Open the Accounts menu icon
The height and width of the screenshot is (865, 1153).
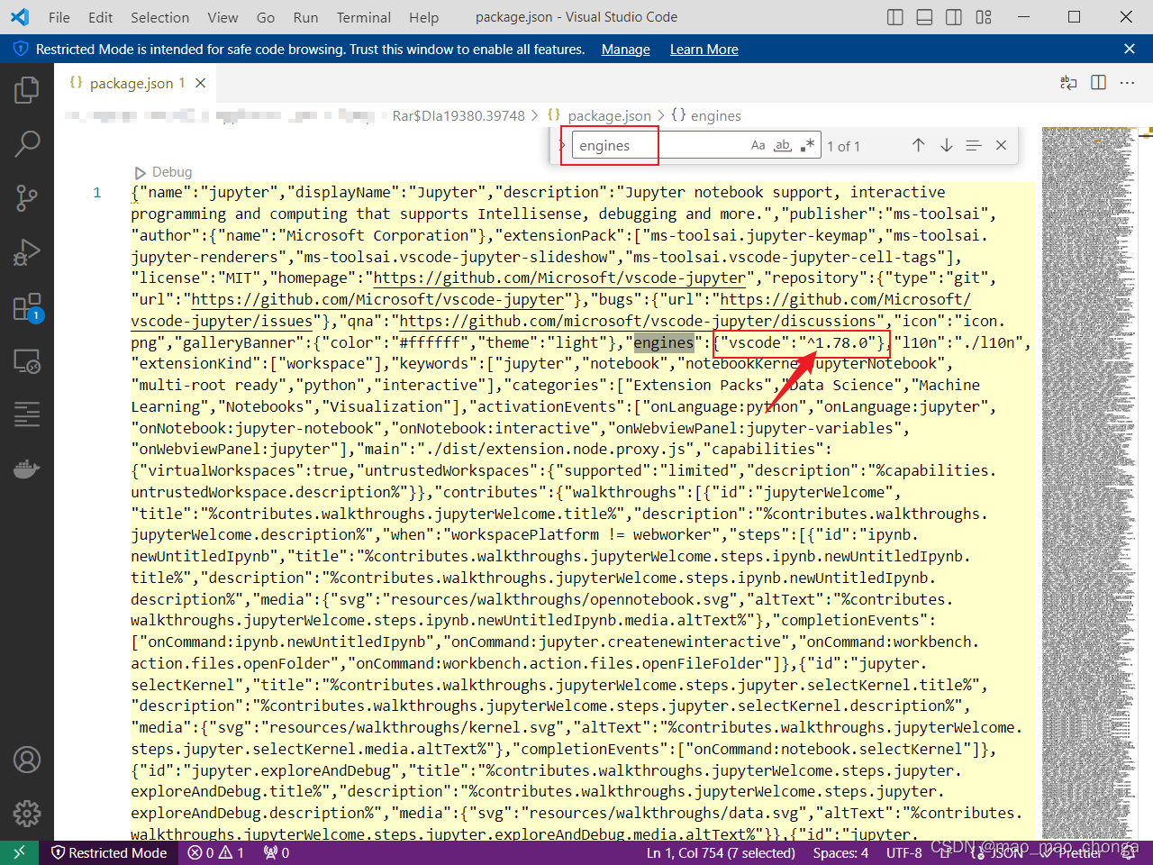[x=27, y=760]
